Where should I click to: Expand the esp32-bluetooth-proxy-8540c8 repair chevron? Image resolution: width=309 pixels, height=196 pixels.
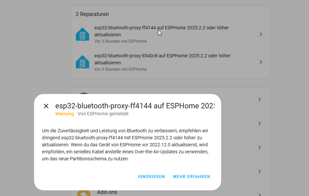261,62
